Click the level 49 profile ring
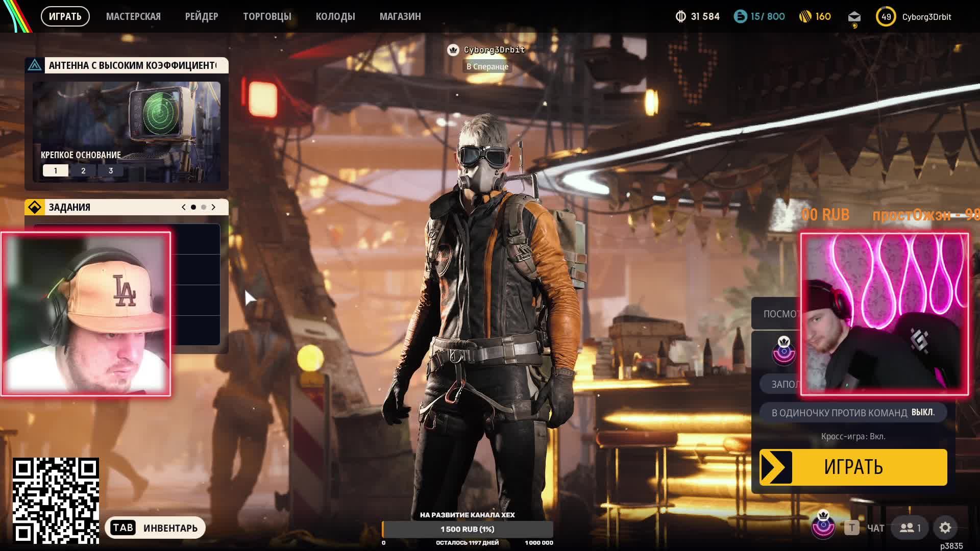Screen dimensions: 980x551 [886, 17]
